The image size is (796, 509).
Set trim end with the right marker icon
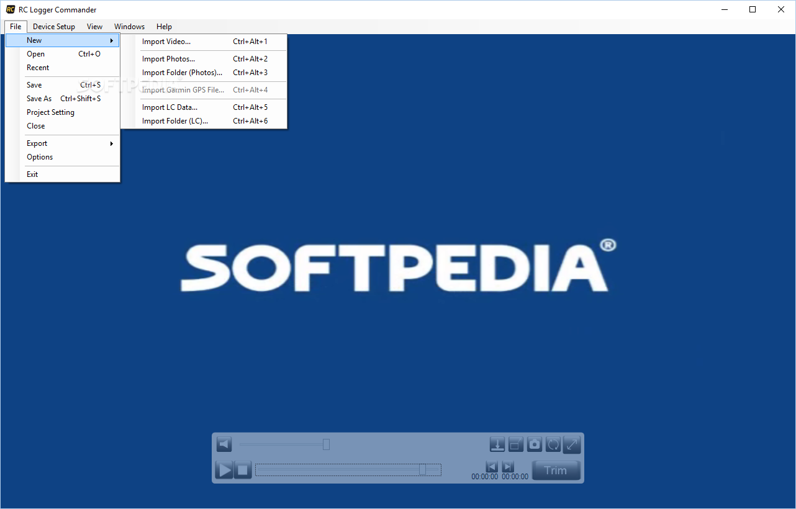coord(508,467)
